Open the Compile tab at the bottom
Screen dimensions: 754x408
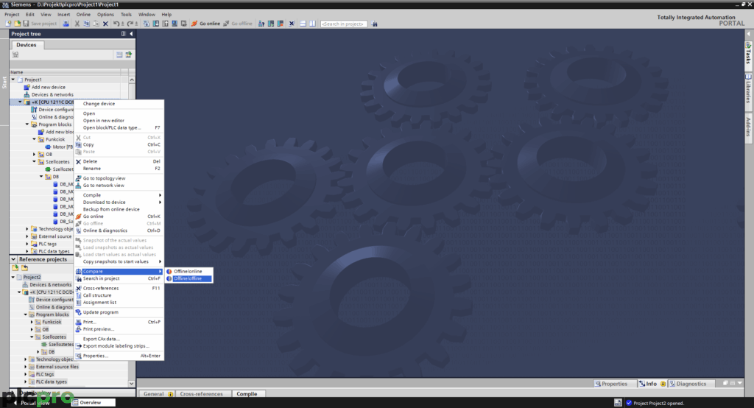pos(247,394)
